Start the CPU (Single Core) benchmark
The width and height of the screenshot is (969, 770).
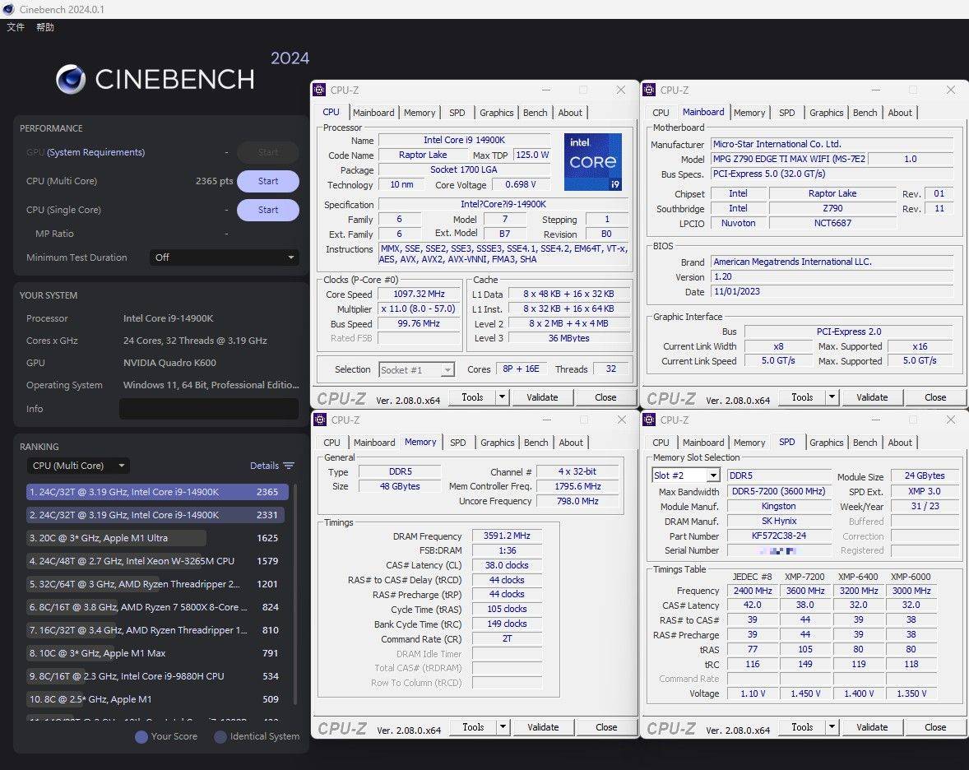(268, 210)
